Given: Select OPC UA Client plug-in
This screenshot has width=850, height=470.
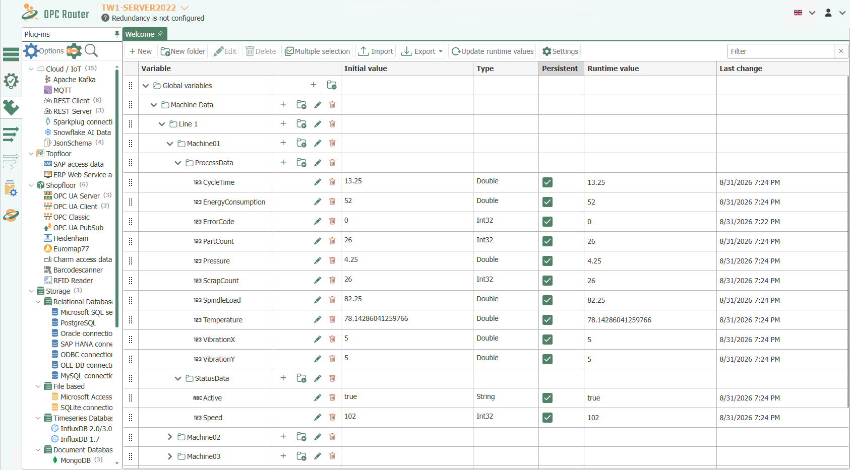Looking at the screenshot, I should point(75,207).
